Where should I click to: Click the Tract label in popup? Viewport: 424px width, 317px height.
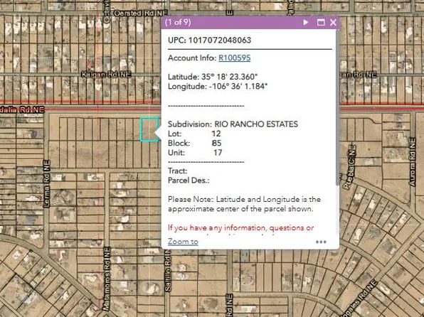177,171
